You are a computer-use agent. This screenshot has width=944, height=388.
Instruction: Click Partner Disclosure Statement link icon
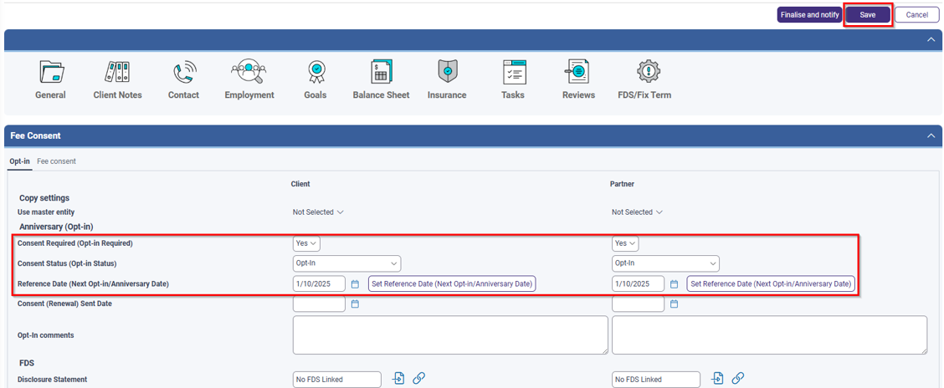(x=737, y=379)
